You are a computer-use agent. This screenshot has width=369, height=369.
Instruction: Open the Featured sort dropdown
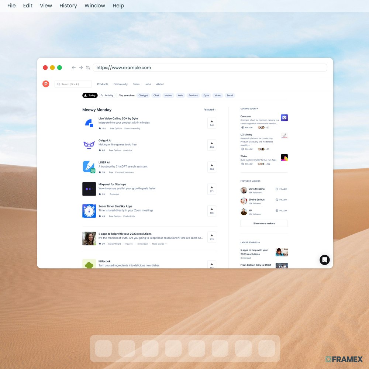[210, 110]
